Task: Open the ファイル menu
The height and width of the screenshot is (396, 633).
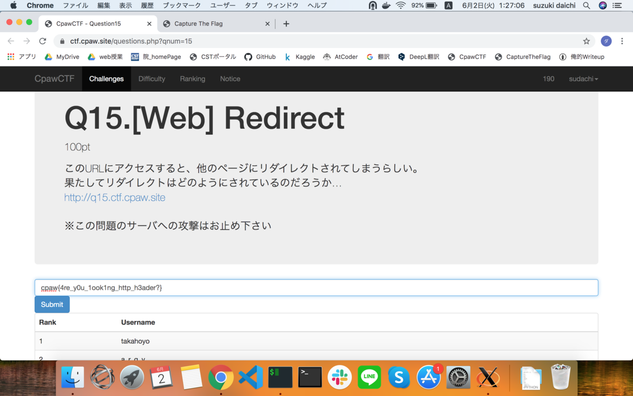Action: (x=75, y=5)
